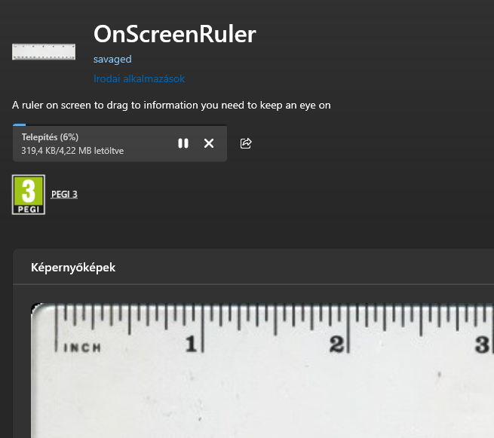
Task: Cancel the download with the X icon
Action: (x=209, y=143)
